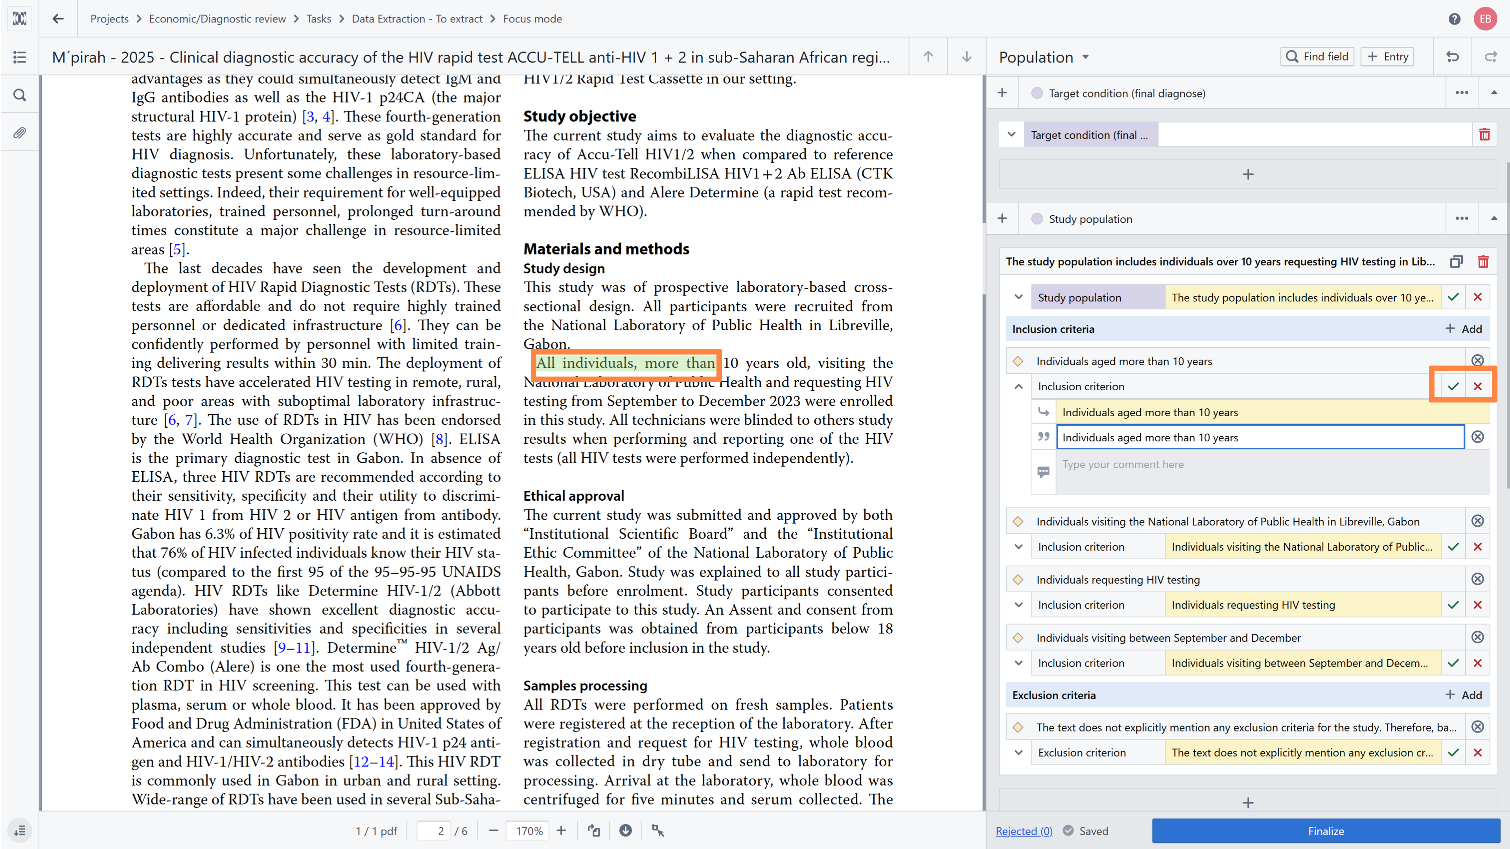Zoom in the PDF
The height and width of the screenshot is (849, 1510).
562,831
